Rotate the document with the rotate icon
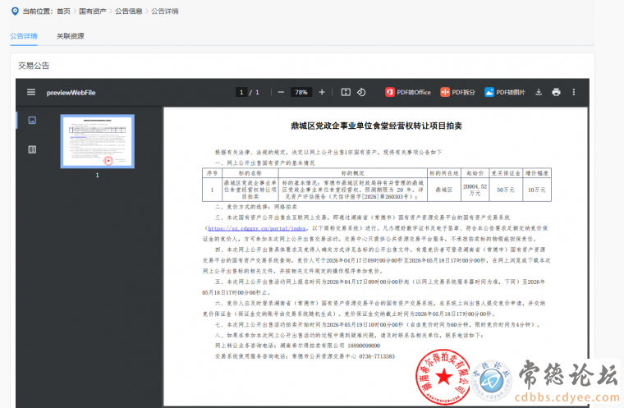This screenshot has height=408, width=624. coord(363,92)
